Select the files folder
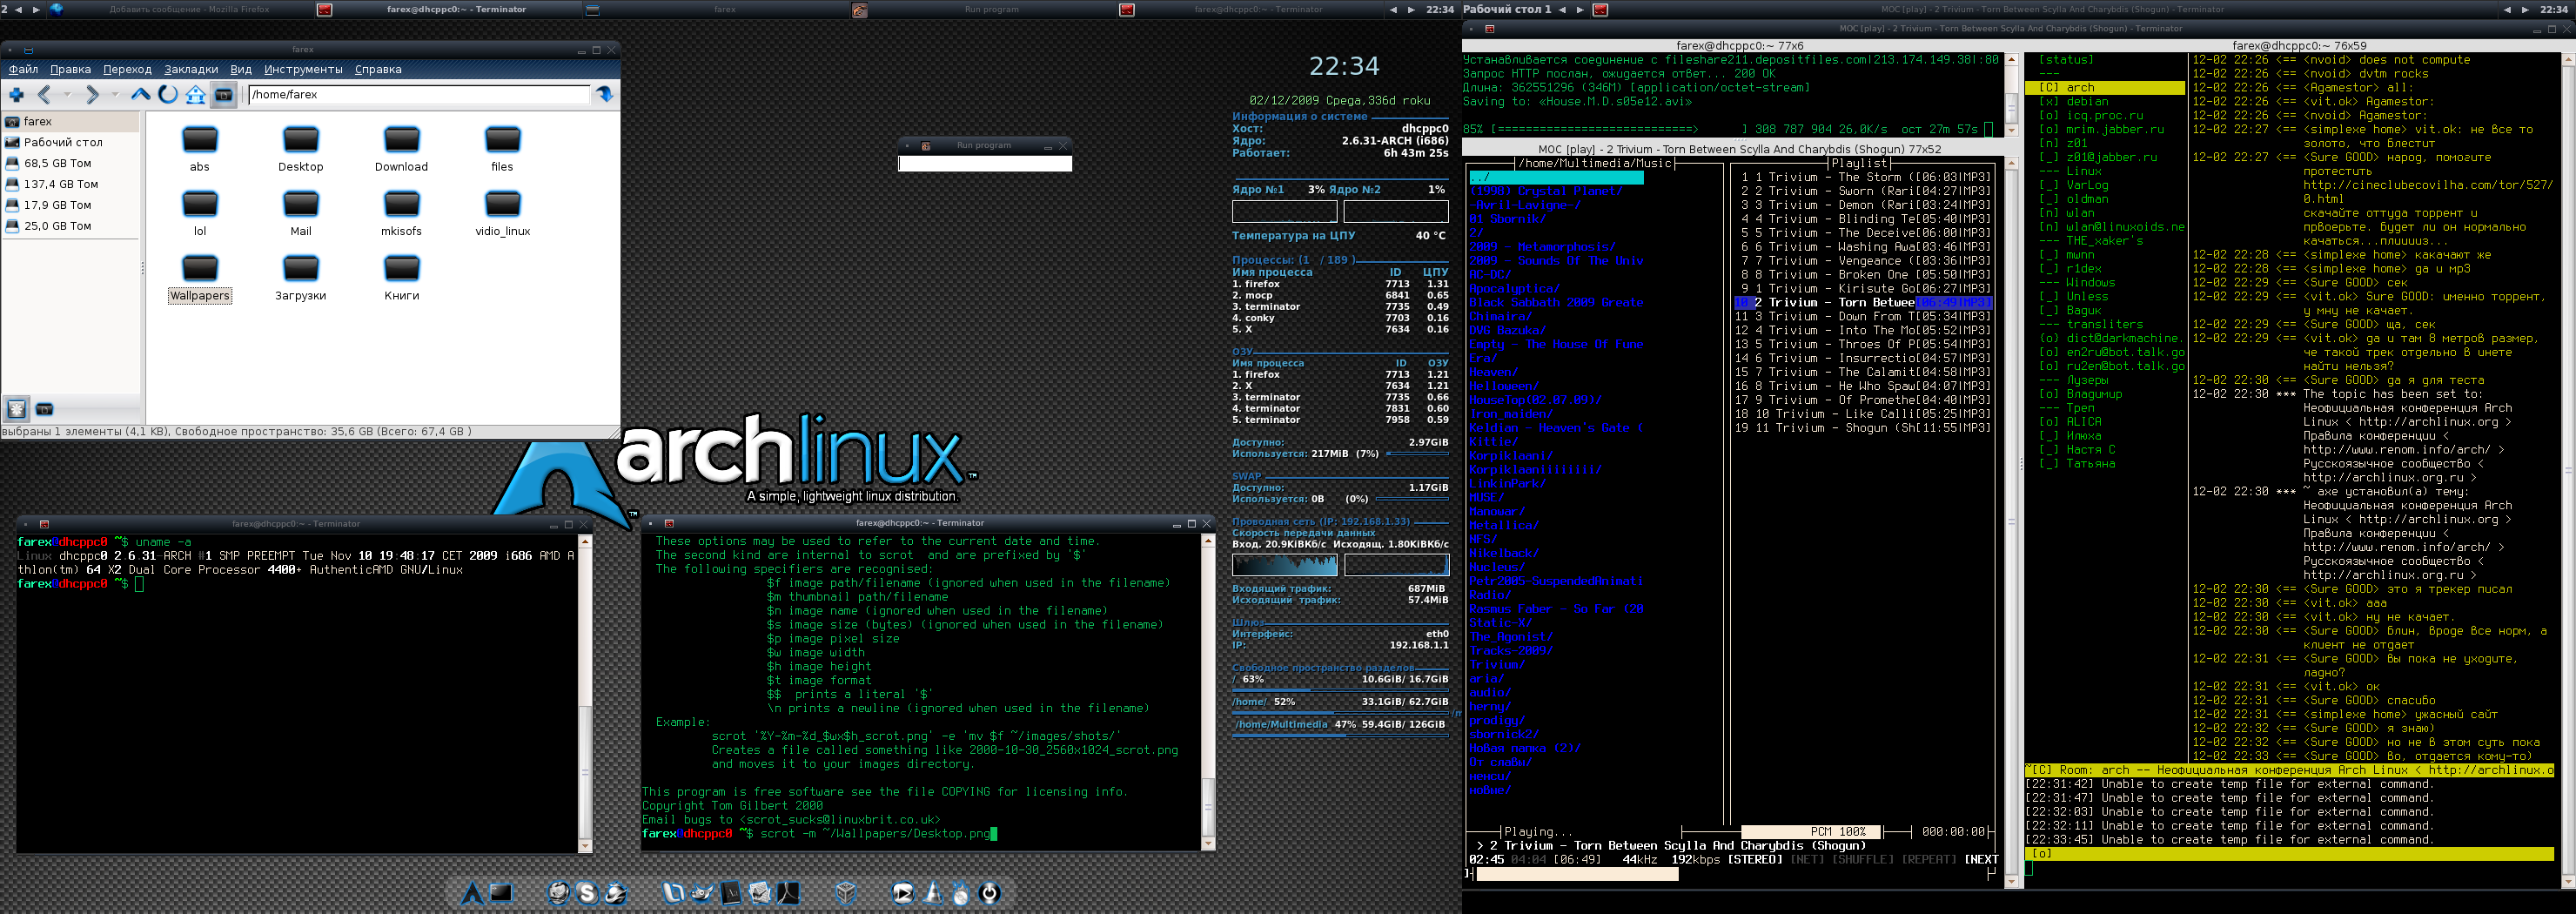2576x914 pixels. [x=502, y=149]
